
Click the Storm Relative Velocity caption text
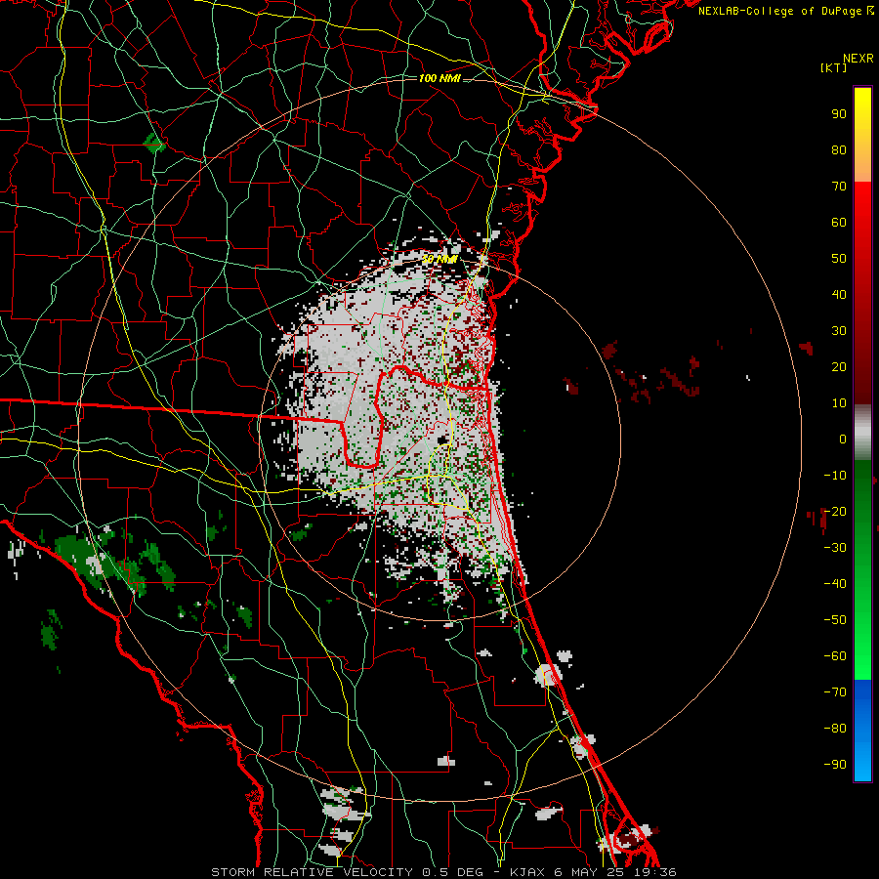tap(443, 872)
